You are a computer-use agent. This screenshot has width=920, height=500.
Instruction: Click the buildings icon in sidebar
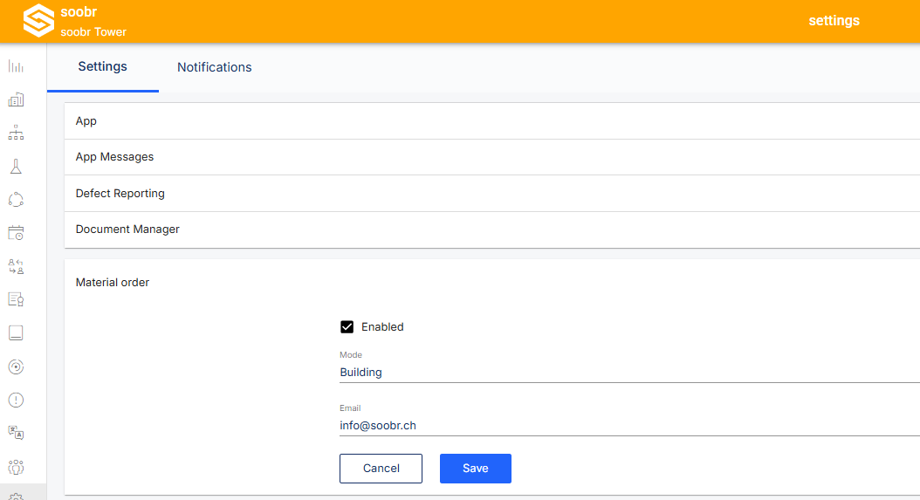point(16,99)
